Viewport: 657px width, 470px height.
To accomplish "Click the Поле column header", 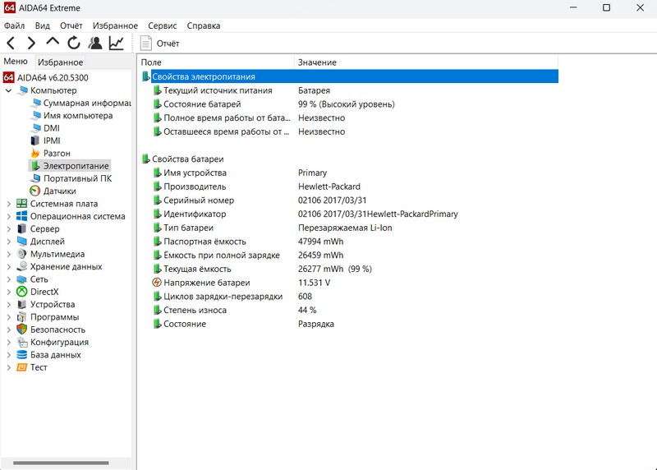I will [x=151, y=62].
